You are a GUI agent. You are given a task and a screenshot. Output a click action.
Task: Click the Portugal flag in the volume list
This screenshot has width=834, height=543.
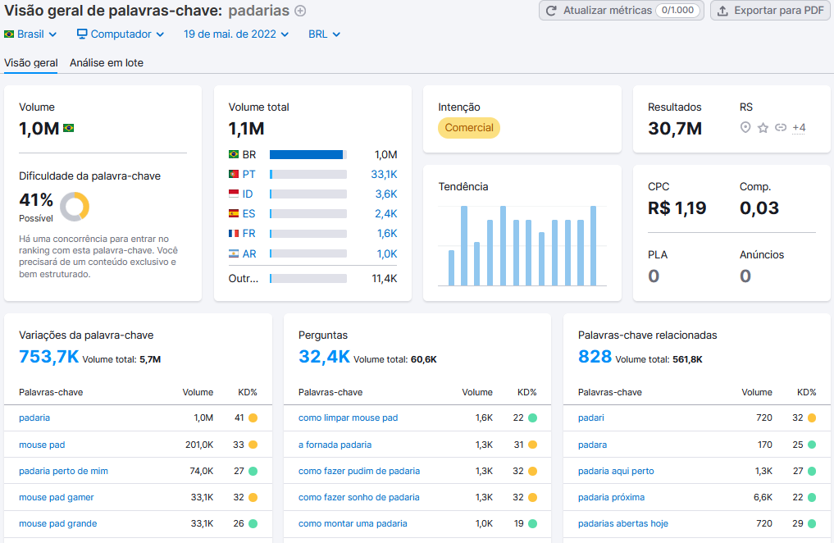click(235, 174)
